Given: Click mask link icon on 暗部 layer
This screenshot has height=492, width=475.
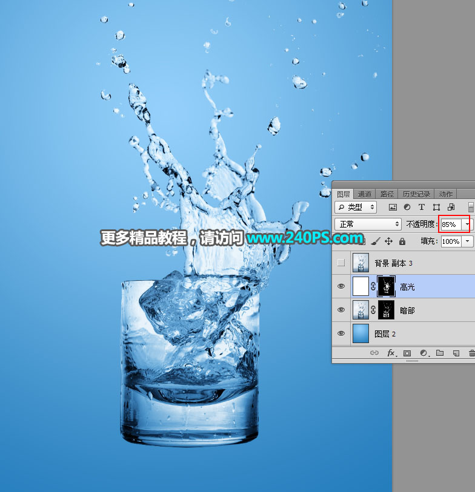Looking at the screenshot, I should coord(373,310).
